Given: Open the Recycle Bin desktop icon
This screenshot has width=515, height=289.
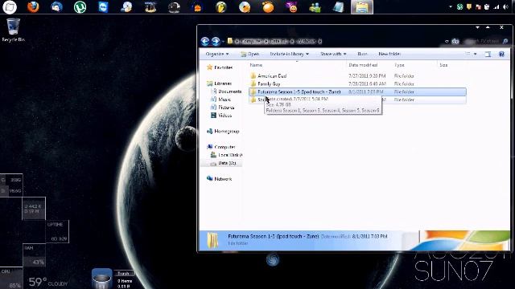Looking at the screenshot, I should pyautogui.click(x=13, y=31).
